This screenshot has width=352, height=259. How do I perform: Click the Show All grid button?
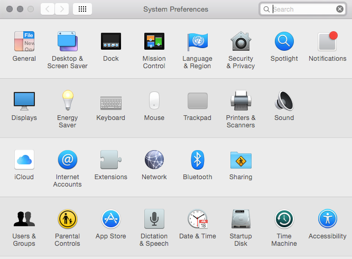coord(82,9)
